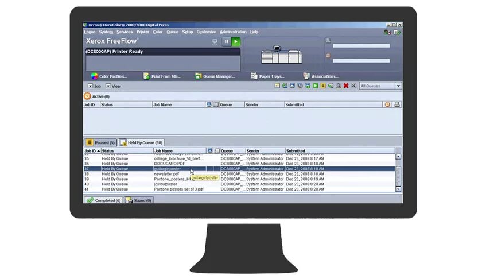Click the green Release job toolbar icon

pos(316,86)
